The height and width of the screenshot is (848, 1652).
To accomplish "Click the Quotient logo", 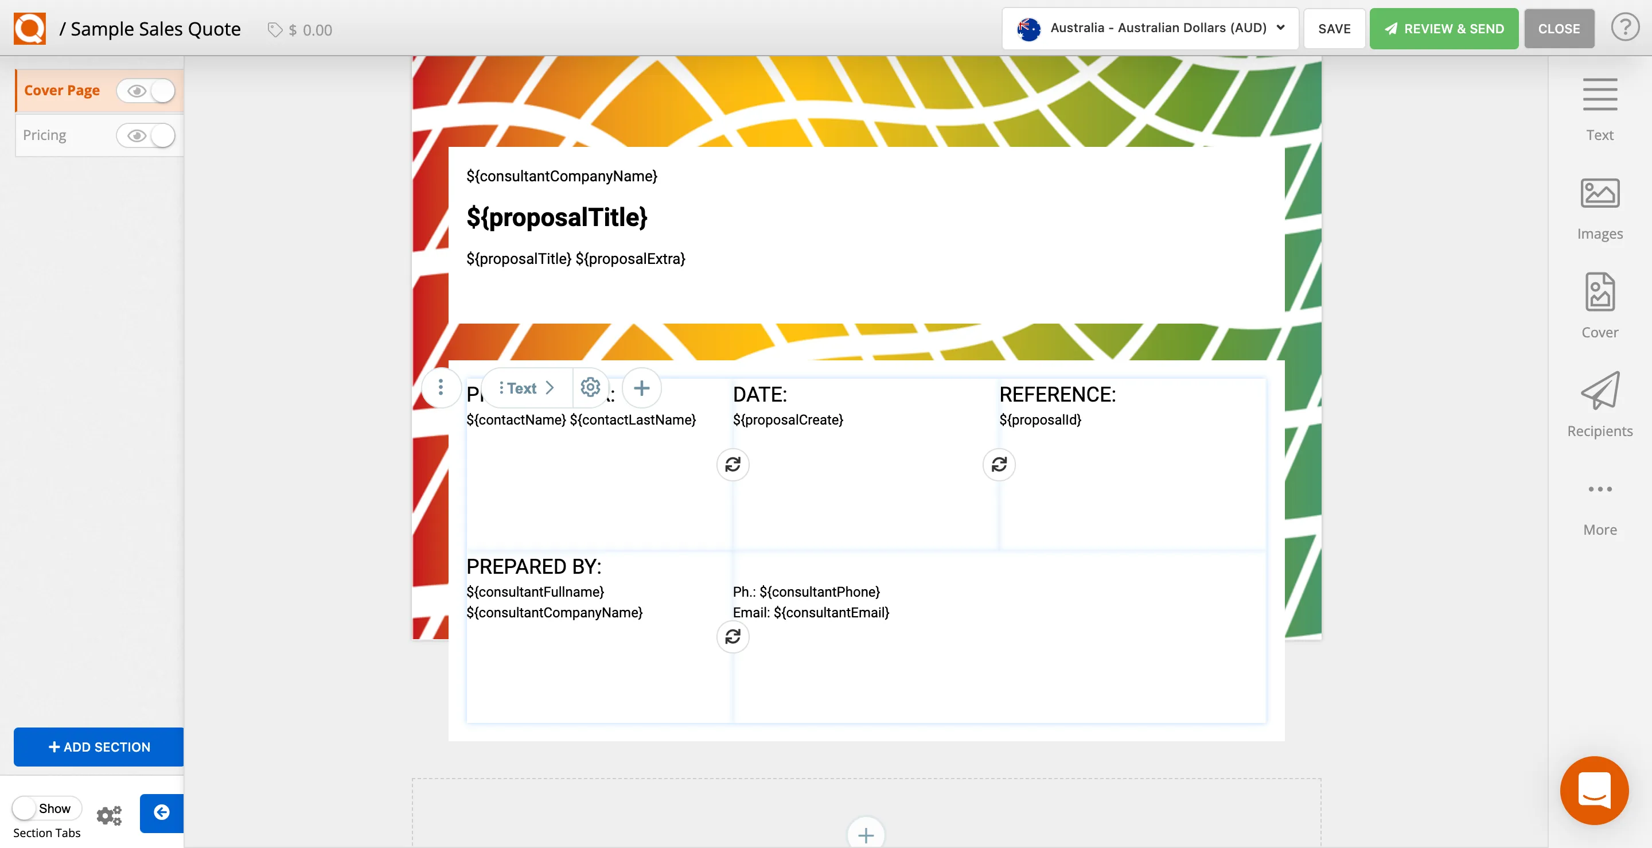I will [28, 28].
